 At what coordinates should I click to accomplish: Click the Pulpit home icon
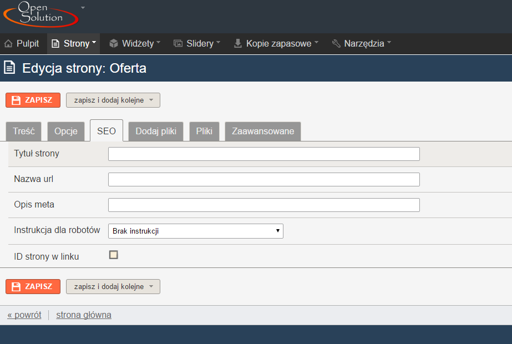pyautogui.click(x=8, y=43)
